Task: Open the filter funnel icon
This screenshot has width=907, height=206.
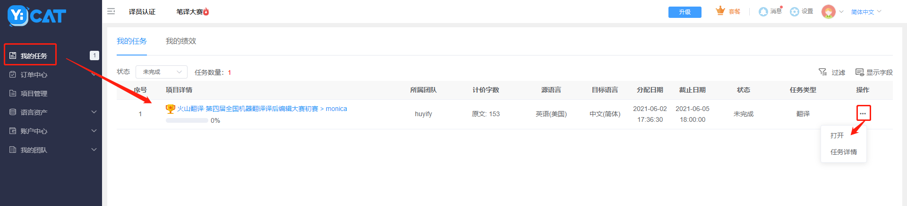Action: 823,72
